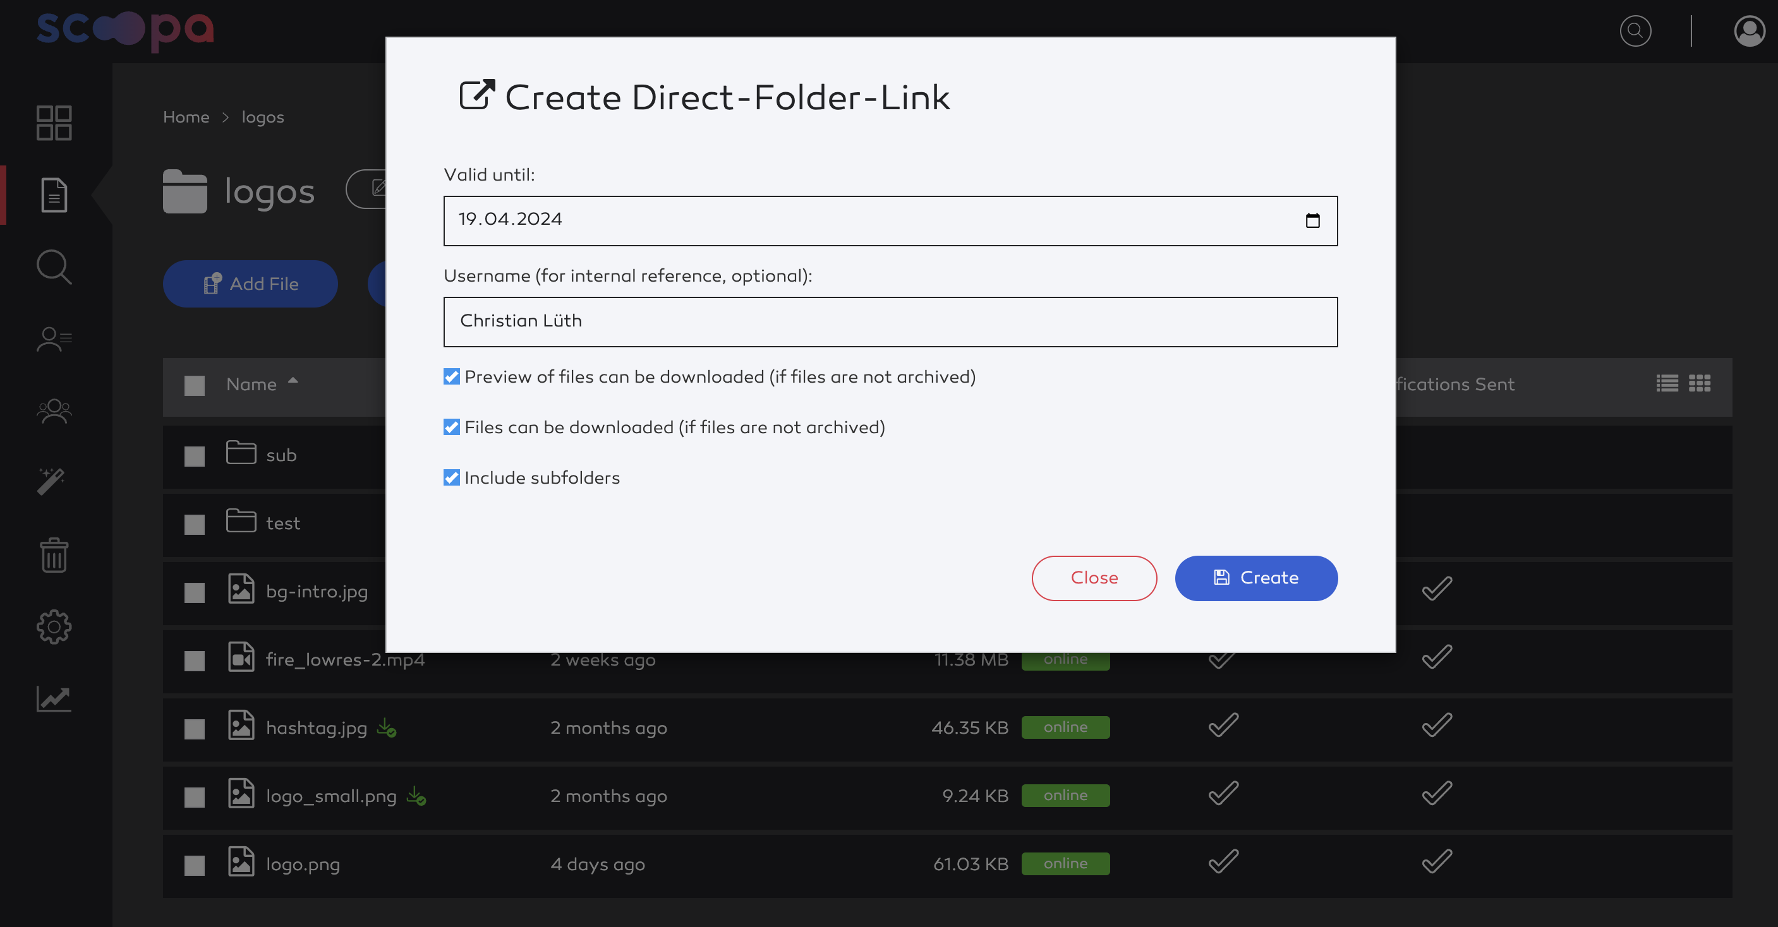This screenshot has height=927, width=1778.
Task: Sort by the Name column arrow
Action: coord(293,380)
